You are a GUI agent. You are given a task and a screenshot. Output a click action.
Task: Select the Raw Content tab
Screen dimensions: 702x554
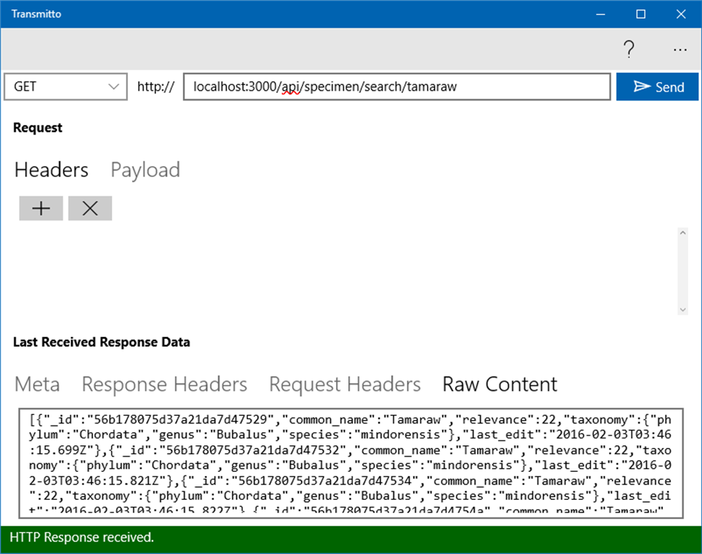tap(499, 384)
